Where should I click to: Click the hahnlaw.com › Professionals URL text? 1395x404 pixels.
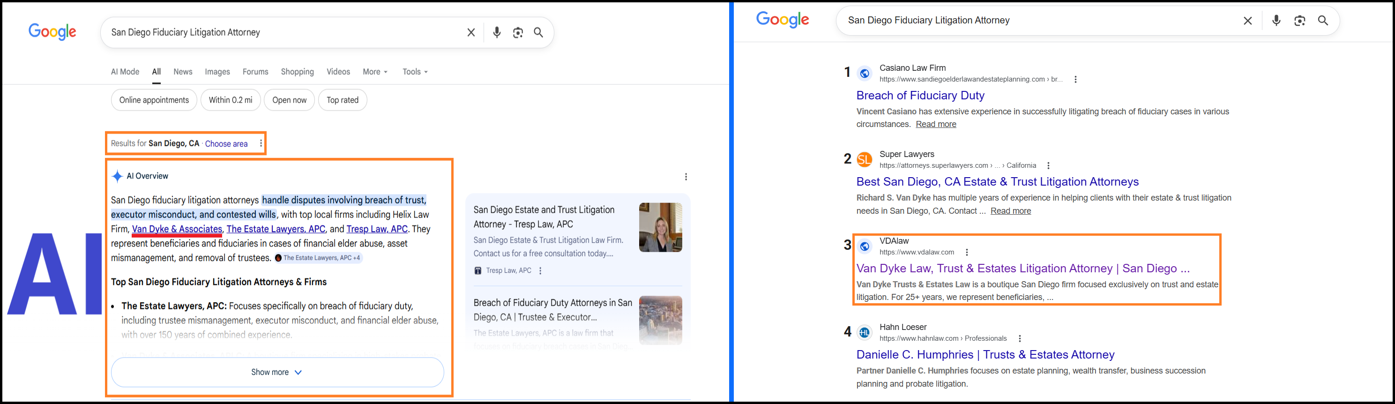click(943, 338)
